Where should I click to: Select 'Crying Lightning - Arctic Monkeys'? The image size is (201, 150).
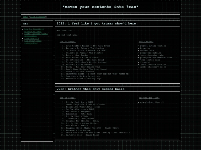click(x=86, y=62)
